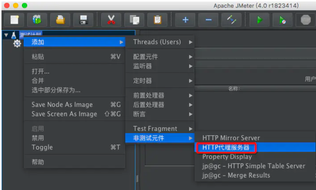
Task: Click the grey Stop test icon
Action: click(x=306, y=20)
